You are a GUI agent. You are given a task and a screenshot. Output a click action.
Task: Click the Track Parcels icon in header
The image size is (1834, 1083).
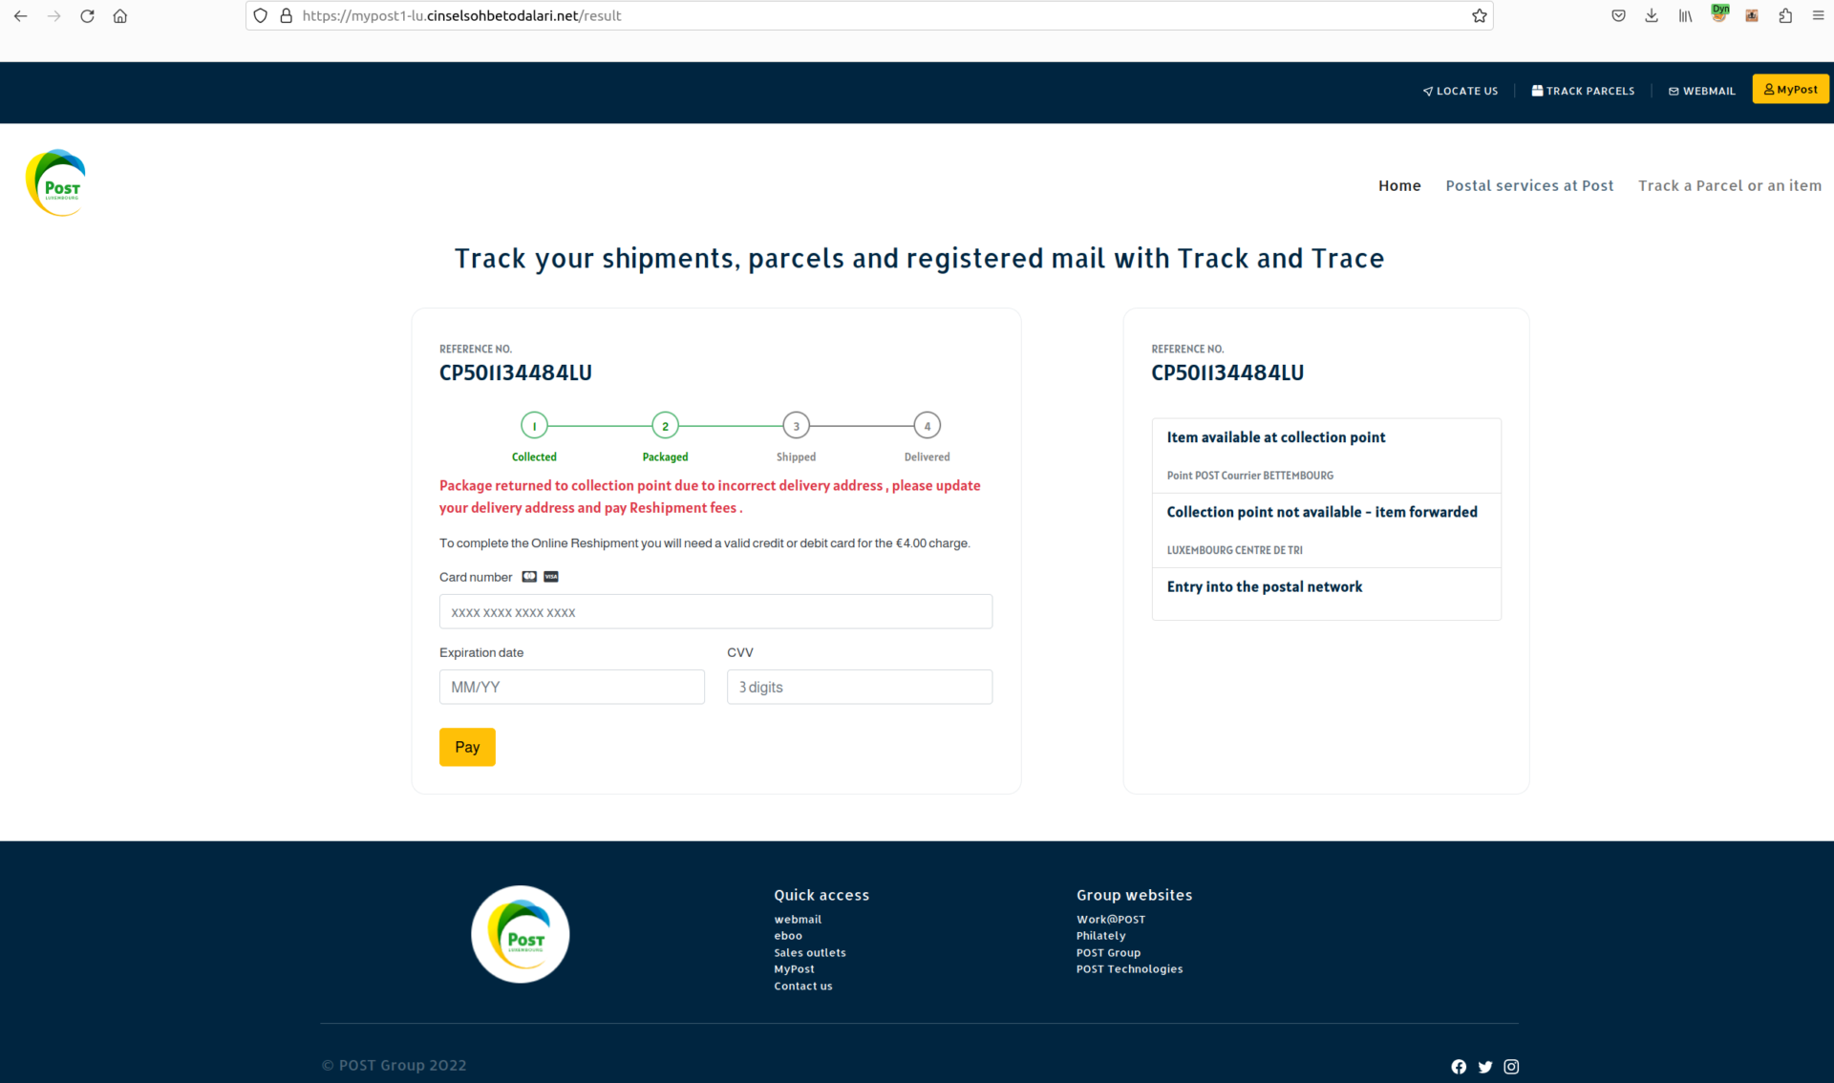tap(1536, 89)
